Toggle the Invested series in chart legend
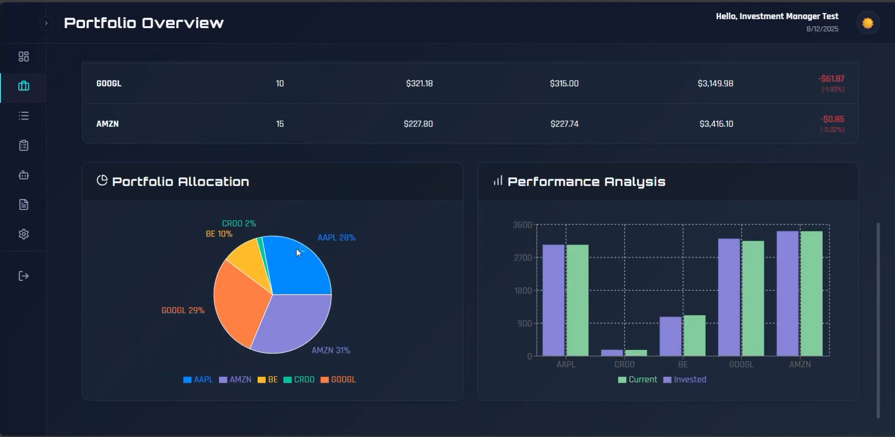This screenshot has height=437, width=895. [684, 380]
